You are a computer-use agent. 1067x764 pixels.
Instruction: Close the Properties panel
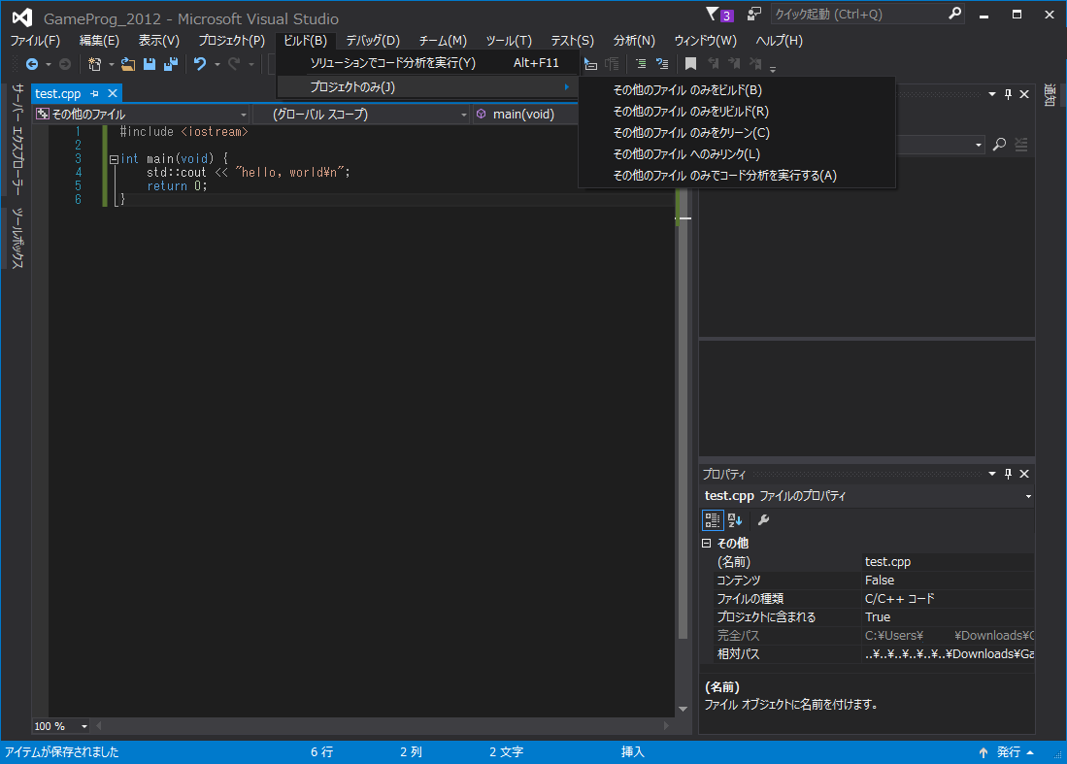(1024, 474)
